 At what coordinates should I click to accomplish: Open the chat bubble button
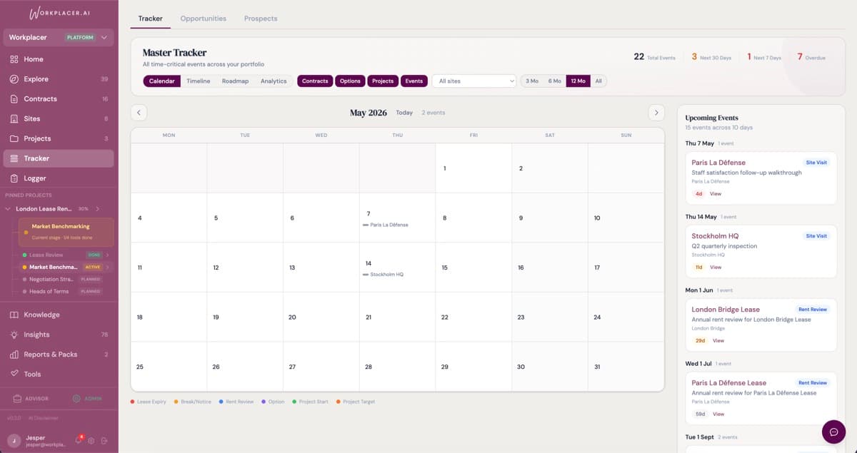click(833, 432)
